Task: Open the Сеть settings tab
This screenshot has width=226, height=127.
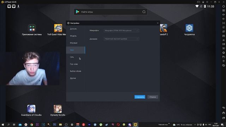Action: coord(75,57)
